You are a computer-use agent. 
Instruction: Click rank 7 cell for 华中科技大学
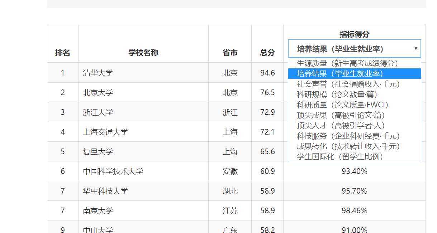click(x=63, y=191)
